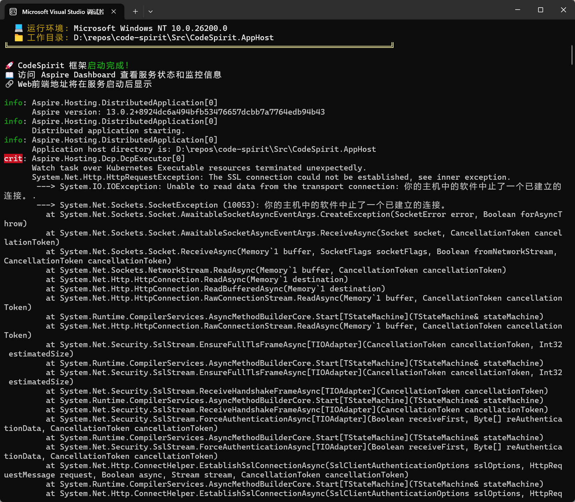Click the rocket icon before CodeSpirit
Screen dimensions: 575x502
click(x=9, y=65)
